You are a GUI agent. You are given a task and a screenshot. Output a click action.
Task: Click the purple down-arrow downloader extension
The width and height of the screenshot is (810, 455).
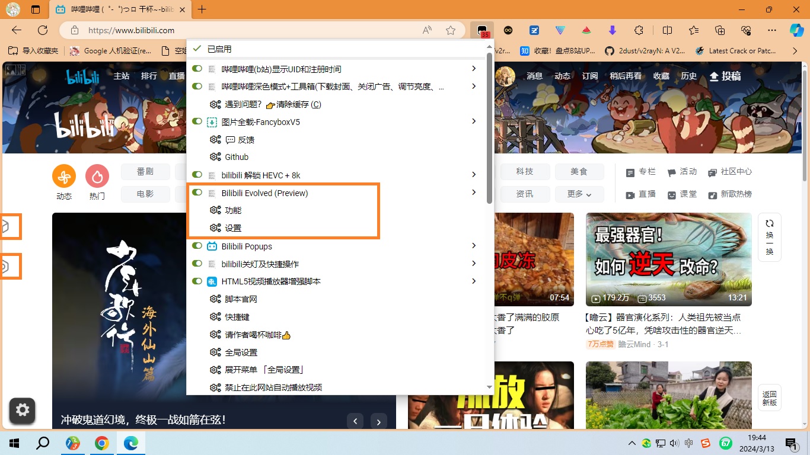coord(613,30)
